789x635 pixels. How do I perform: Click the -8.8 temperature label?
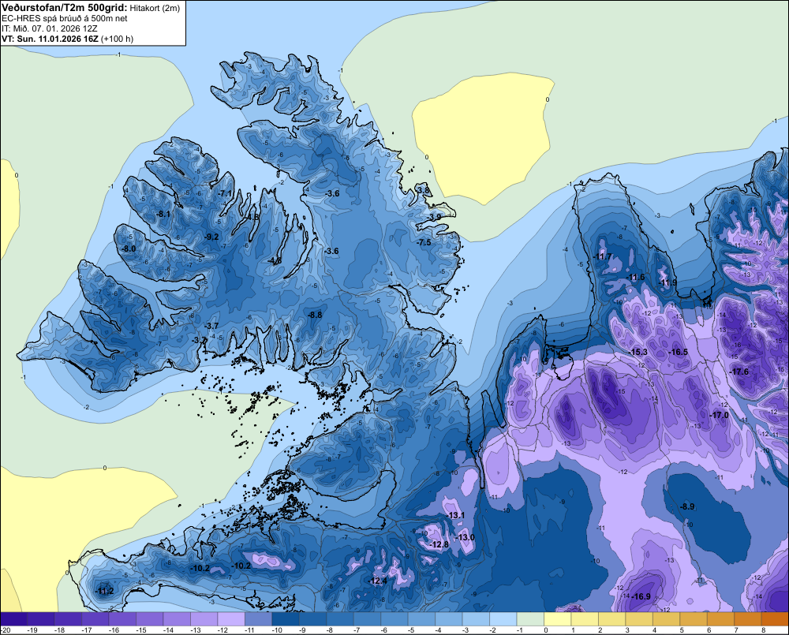[x=314, y=315]
